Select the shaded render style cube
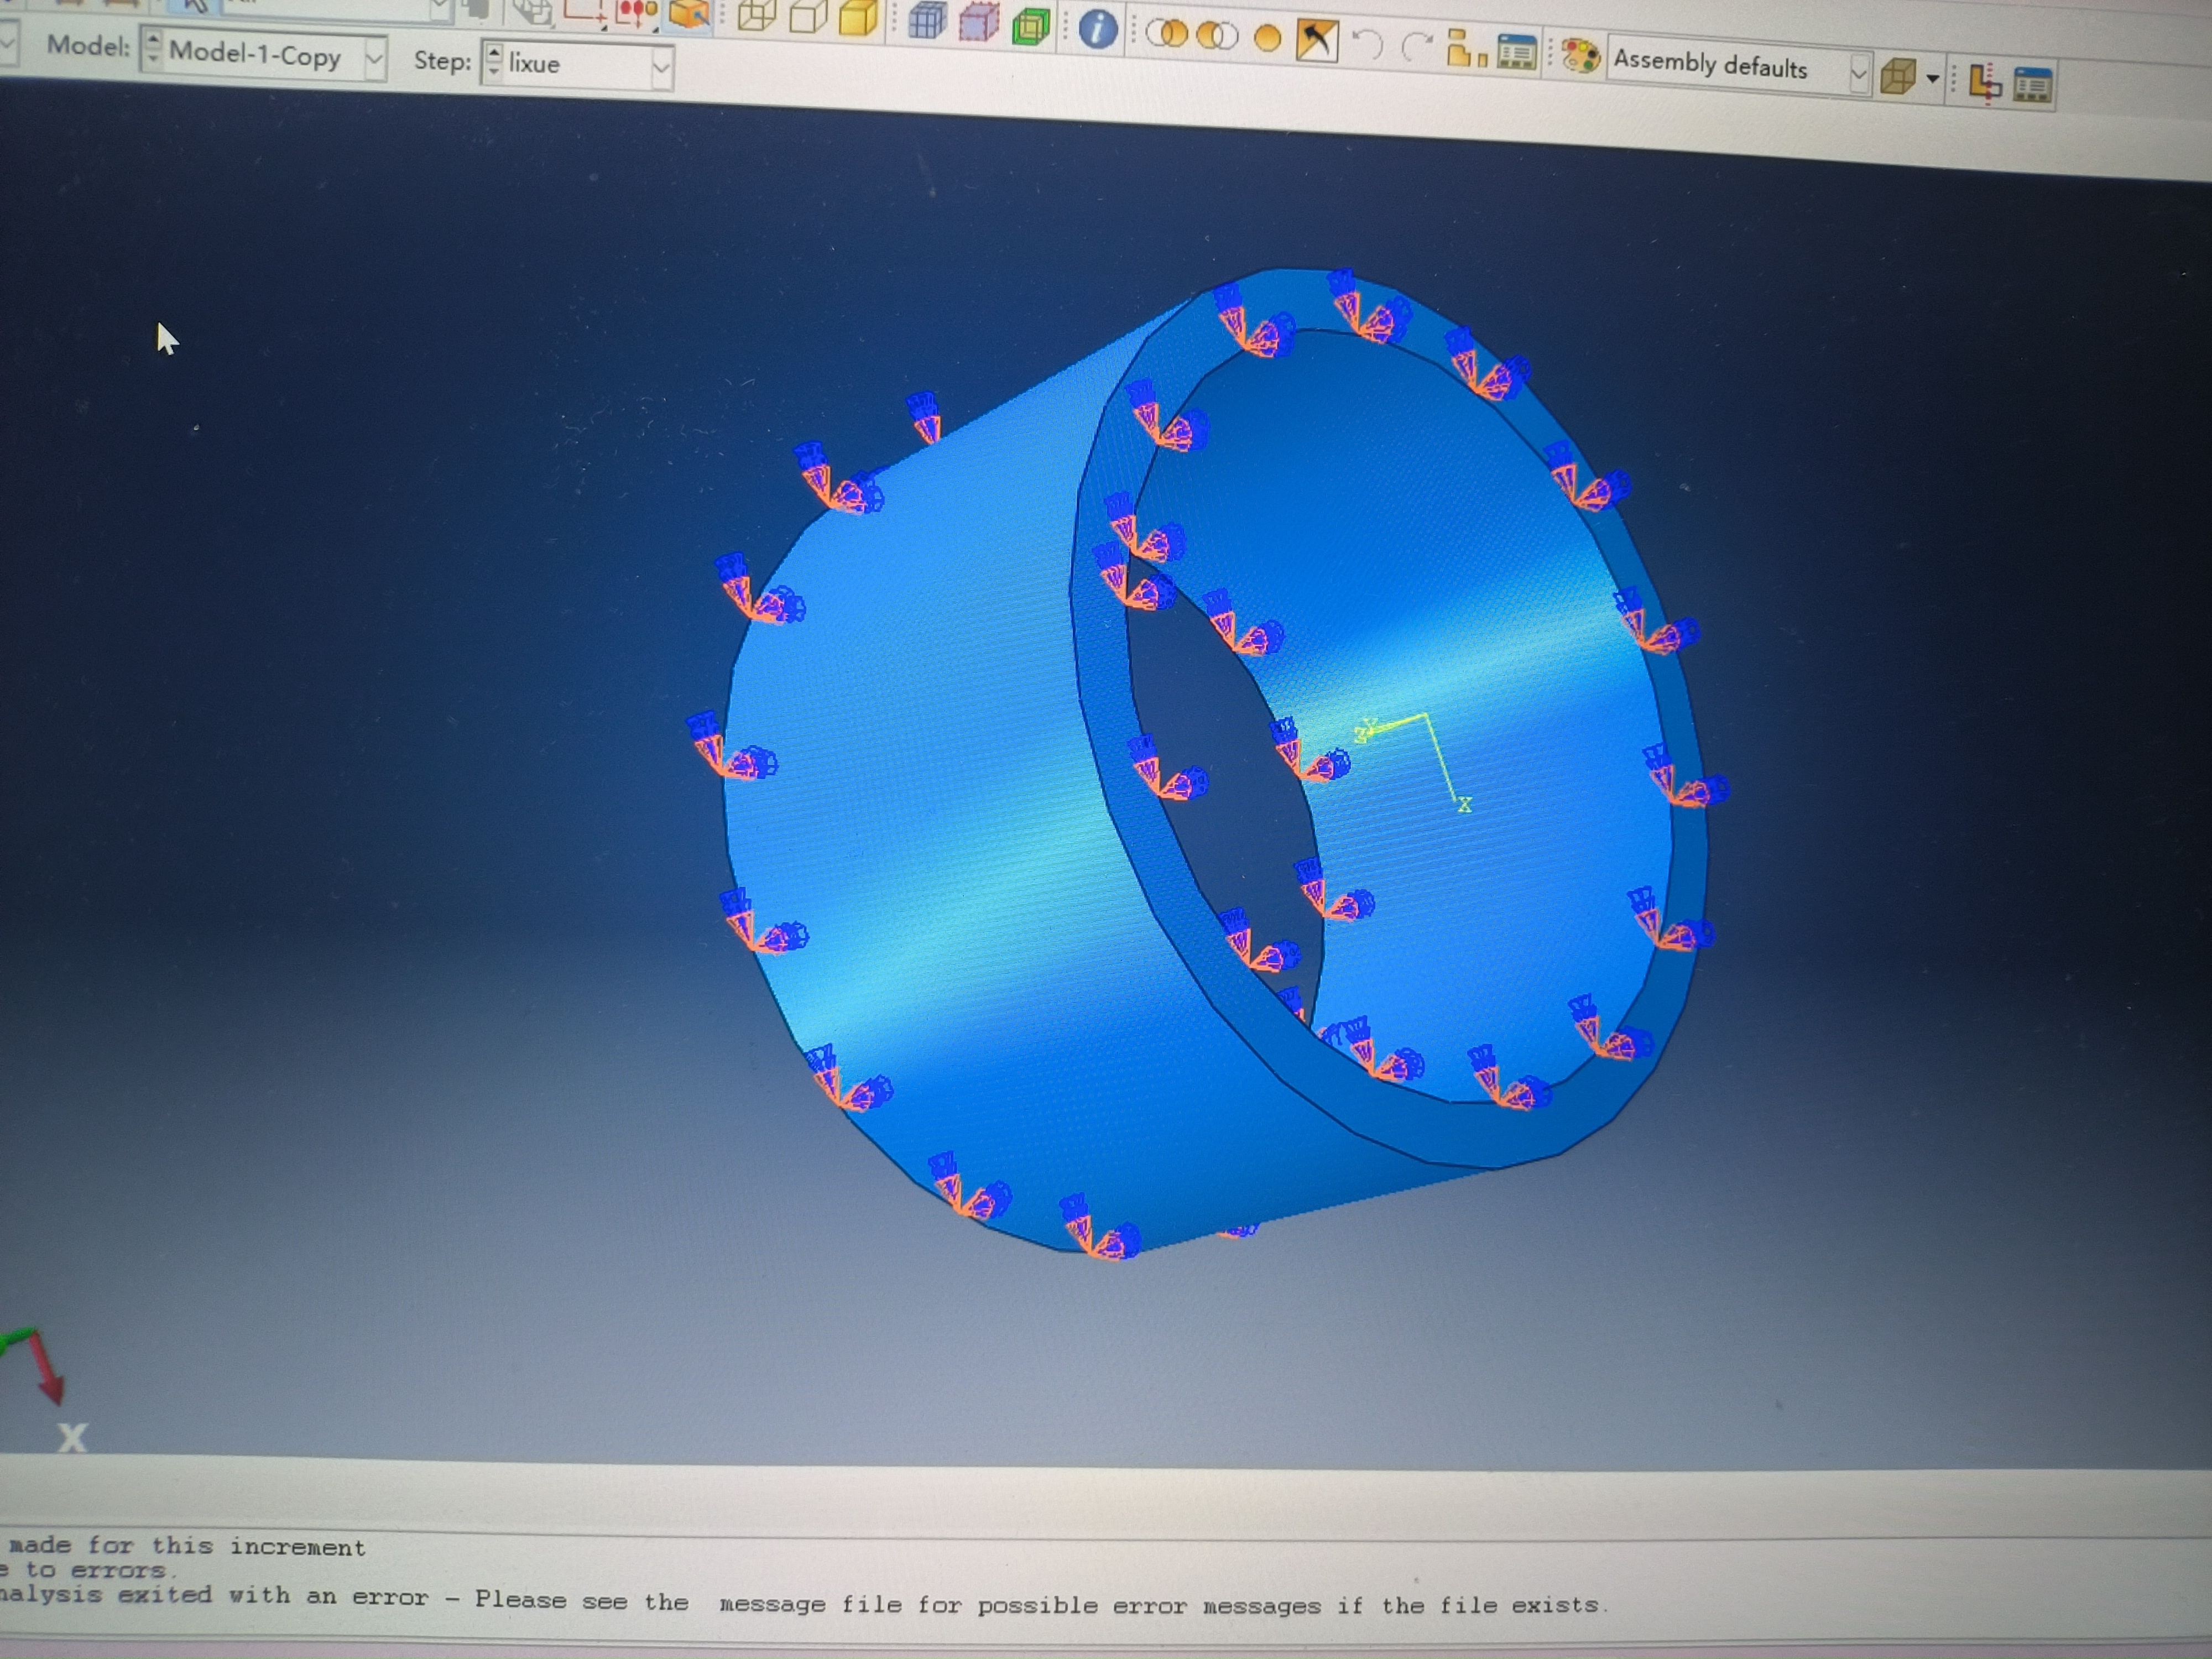The width and height of the screenshot is (2212, 1659). 859,18
